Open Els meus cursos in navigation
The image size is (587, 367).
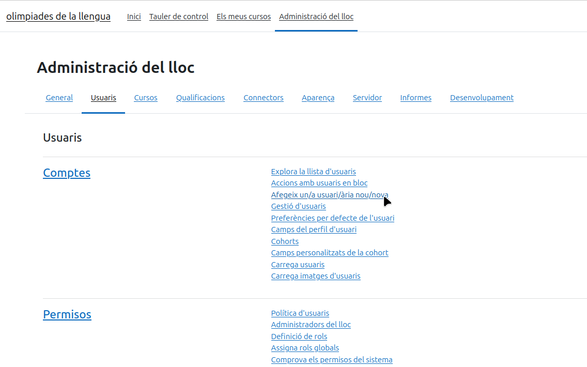pyautogui.click(x=243, y=17)
